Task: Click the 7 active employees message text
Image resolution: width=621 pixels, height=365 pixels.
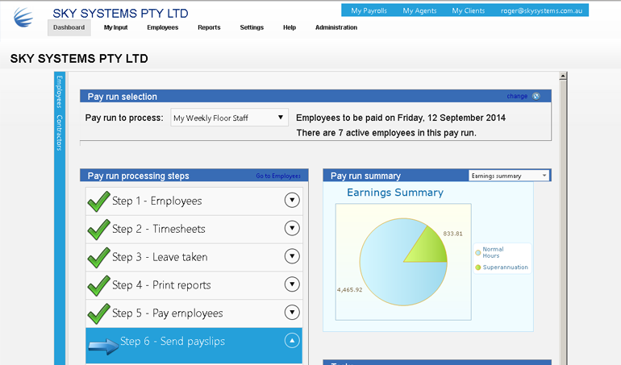Action: (386, 133)
